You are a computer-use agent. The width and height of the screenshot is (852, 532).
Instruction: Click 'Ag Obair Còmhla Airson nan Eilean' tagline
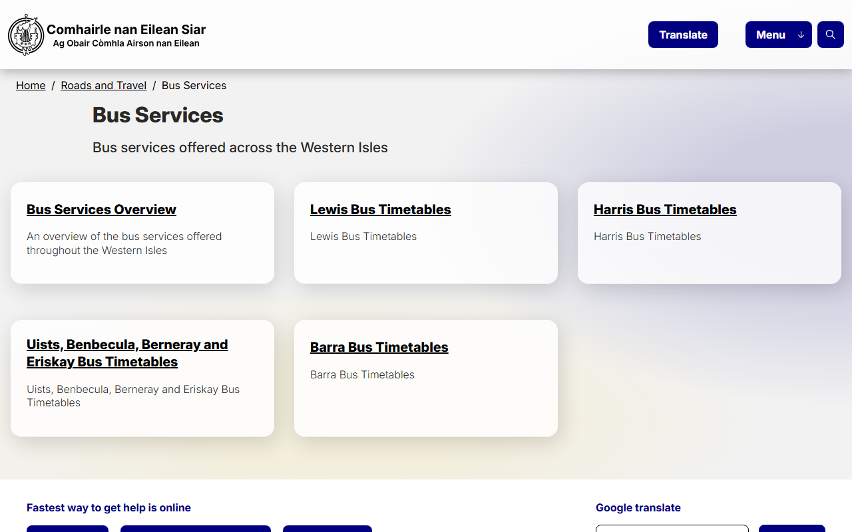pyautogui.click(x=126, y=44)
